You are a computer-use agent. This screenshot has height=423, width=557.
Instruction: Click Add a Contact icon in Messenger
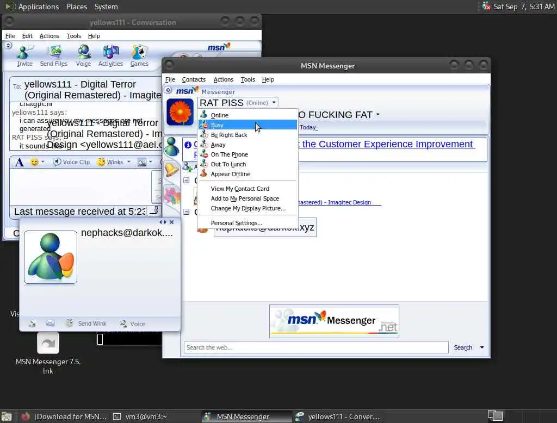tap(187, 166)
